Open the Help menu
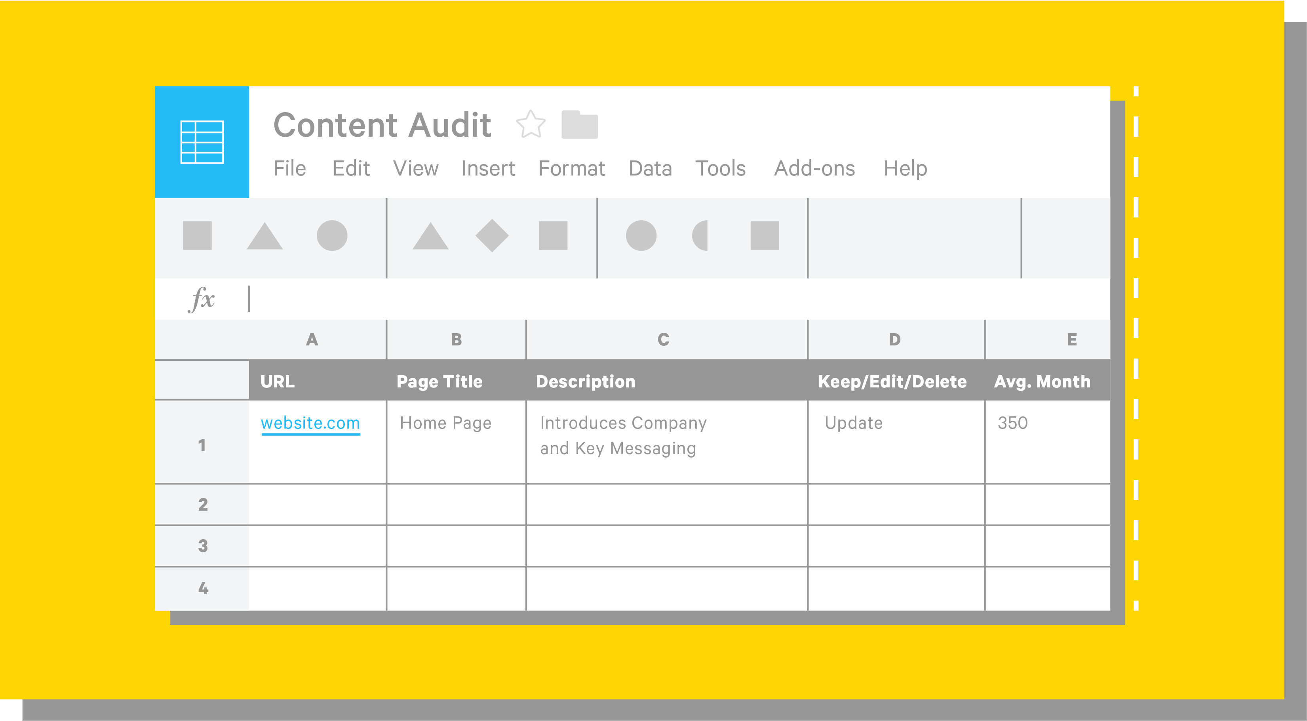1307x721 pixels. [905, 169]
